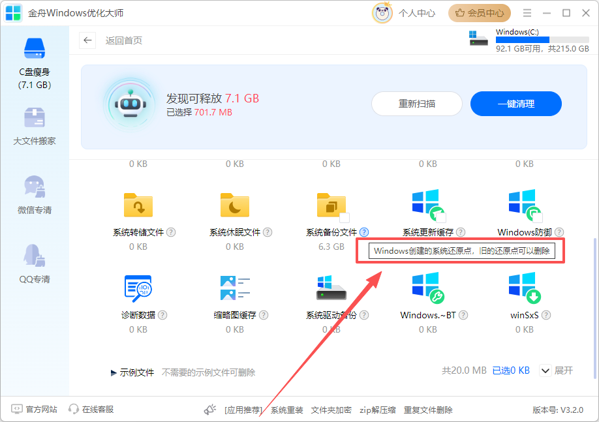Open QQ专清 cleaning tool
599x422 pixels.
(x=35, y=264)
